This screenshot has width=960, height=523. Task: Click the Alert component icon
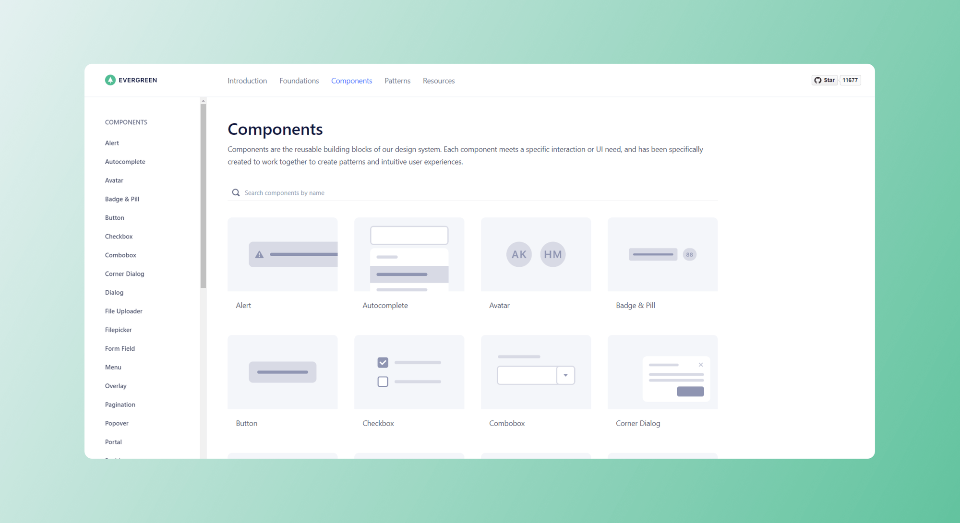coord(282,254)
